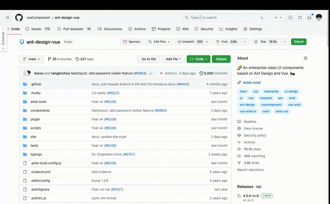Click the search input field
Screen dimensions: 330x204
pyautogui.click(x=222, y=18)
